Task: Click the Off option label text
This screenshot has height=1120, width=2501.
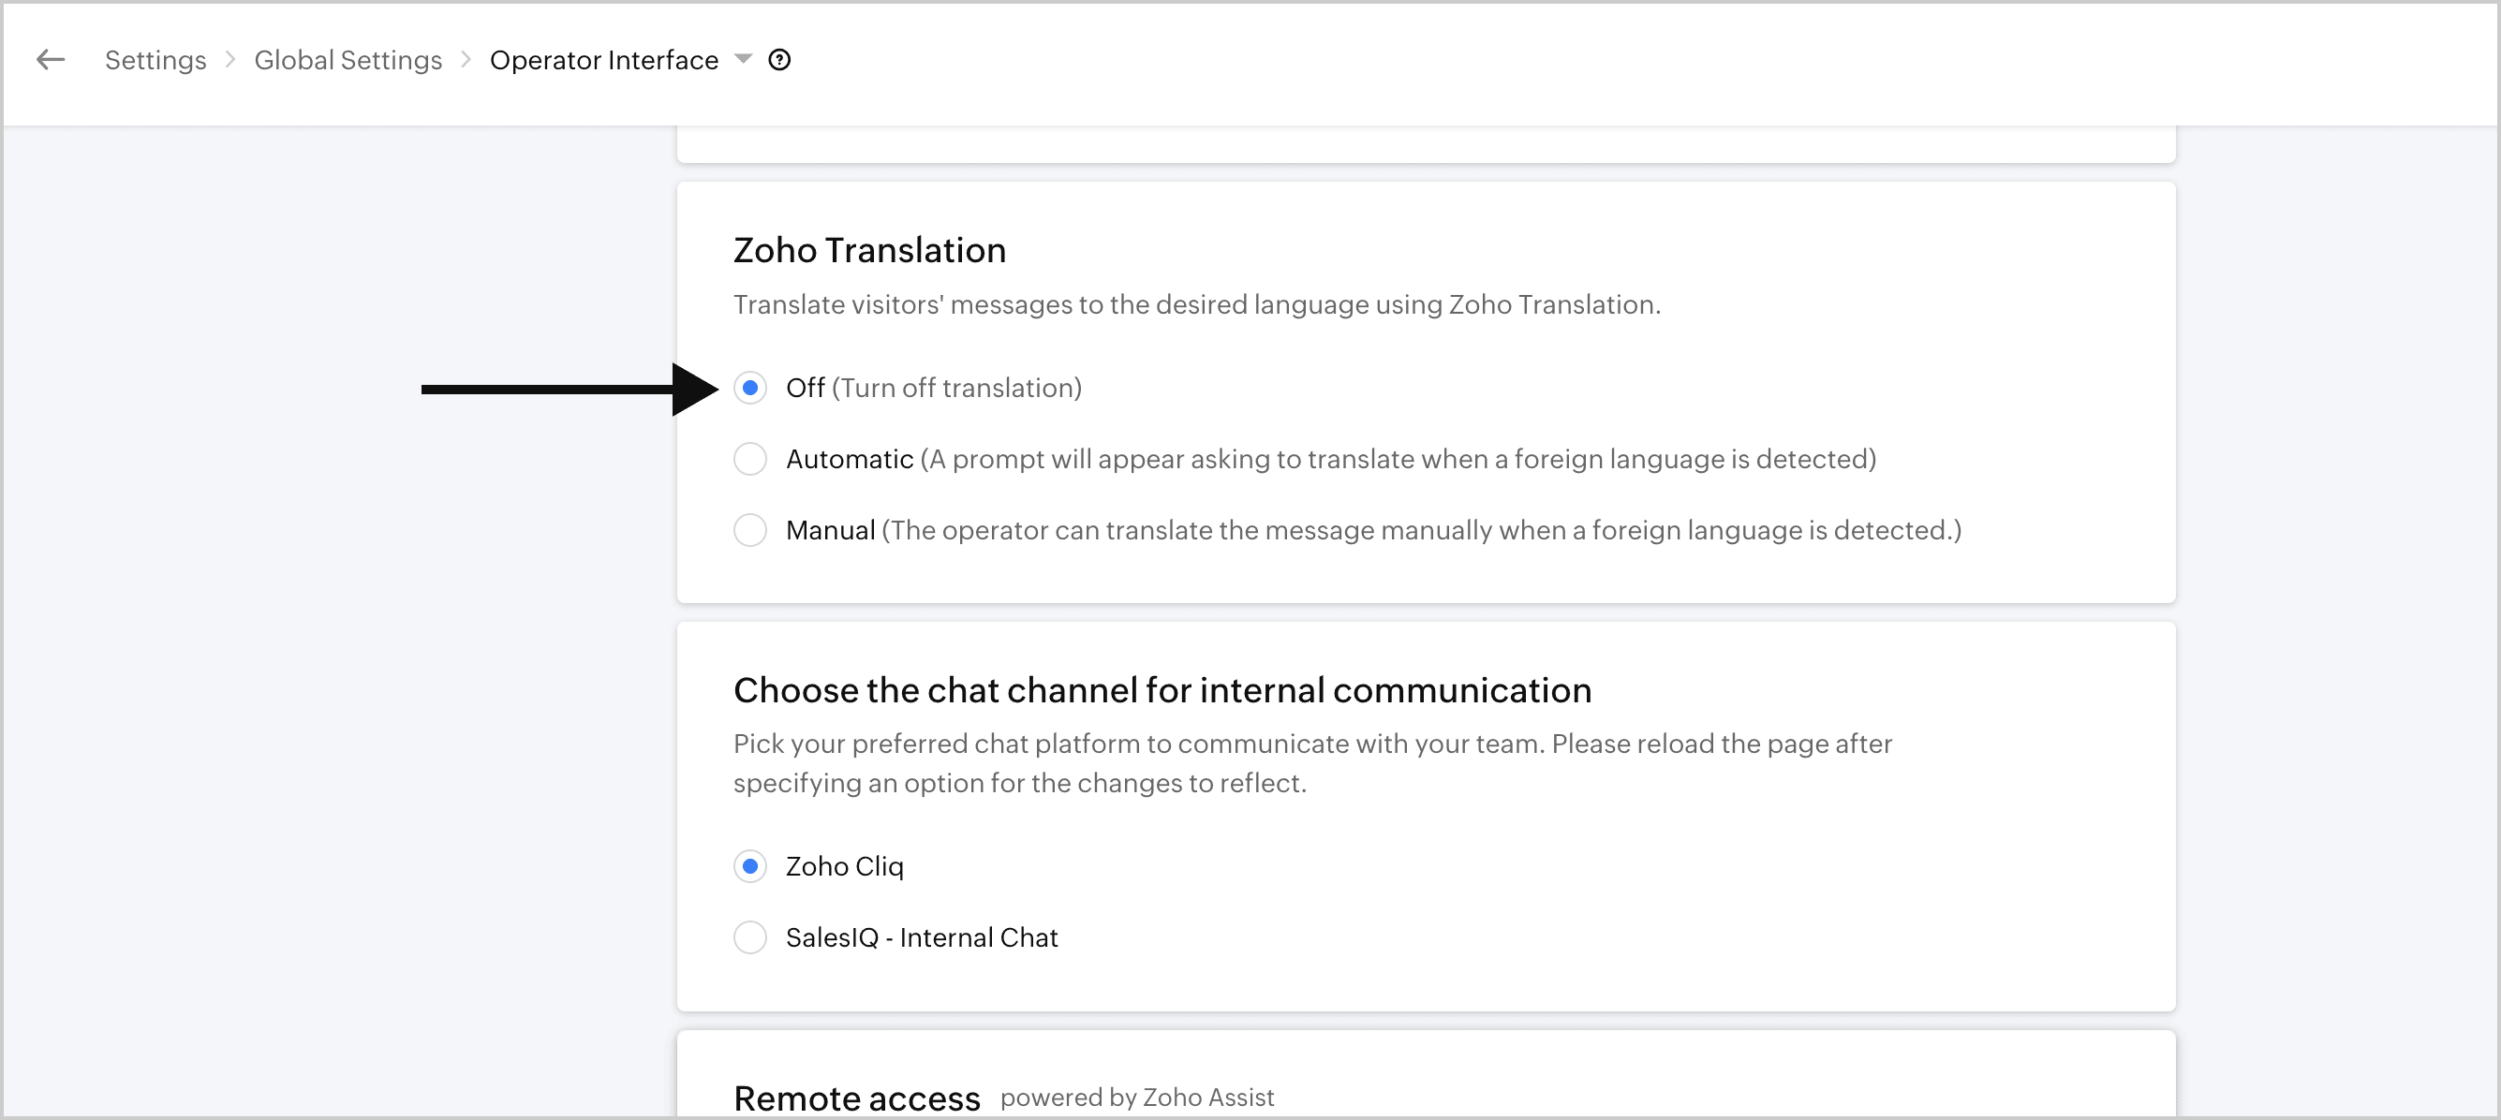Action: pyautogui.click(x=805, y=389)
